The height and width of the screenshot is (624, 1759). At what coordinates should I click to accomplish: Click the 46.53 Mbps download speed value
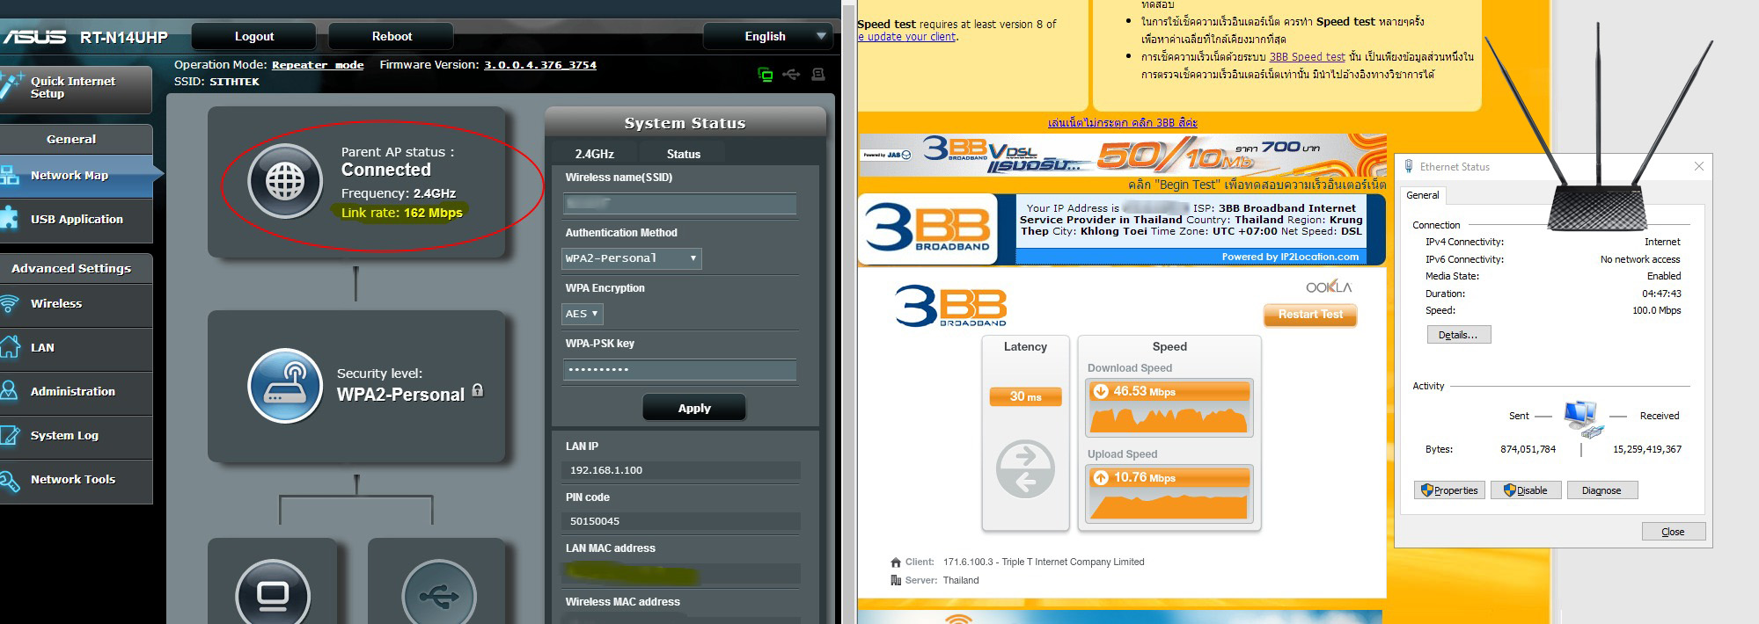pyautogui.click(x=1144, y=391)
